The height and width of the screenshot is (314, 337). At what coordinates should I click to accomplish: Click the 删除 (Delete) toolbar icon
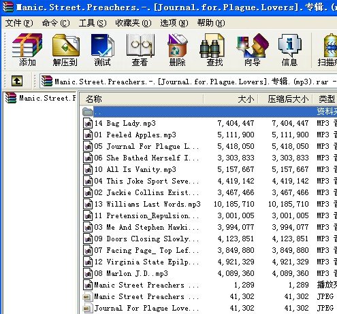177,50
